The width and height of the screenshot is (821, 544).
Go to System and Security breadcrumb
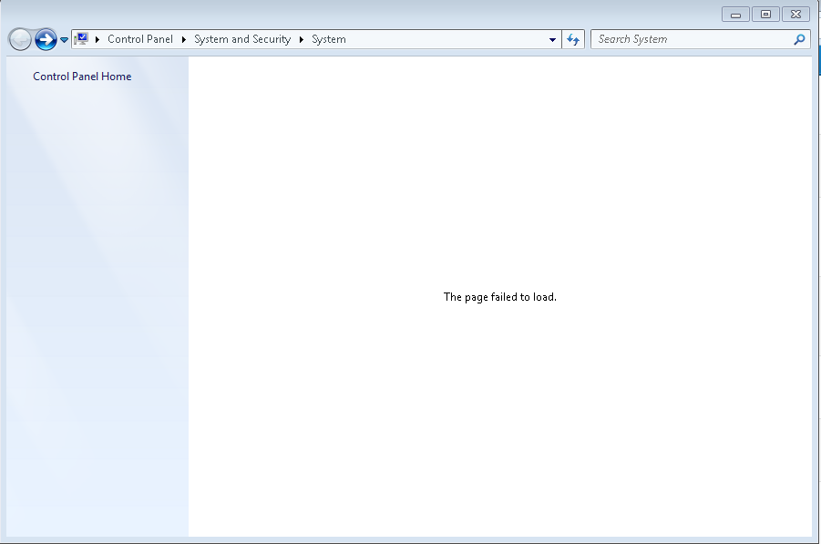242,39
